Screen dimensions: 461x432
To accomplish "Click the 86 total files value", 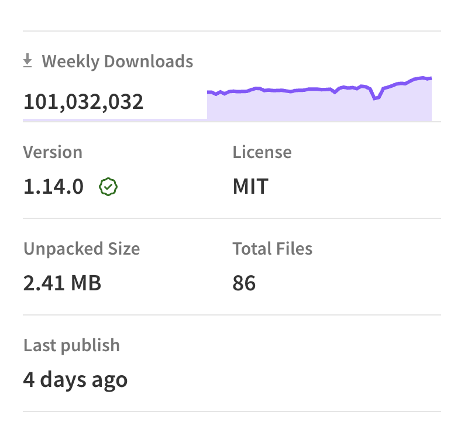I will click(244, 283).
